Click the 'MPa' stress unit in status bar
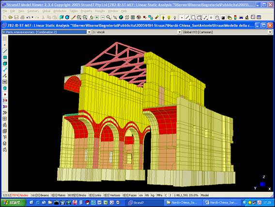 point(159,195)
